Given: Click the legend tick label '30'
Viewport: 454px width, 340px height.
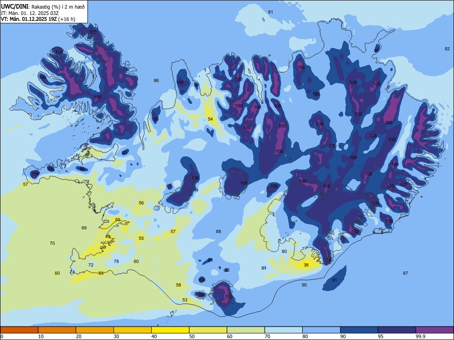Looking at the screenshot, I should coord(116,336).
